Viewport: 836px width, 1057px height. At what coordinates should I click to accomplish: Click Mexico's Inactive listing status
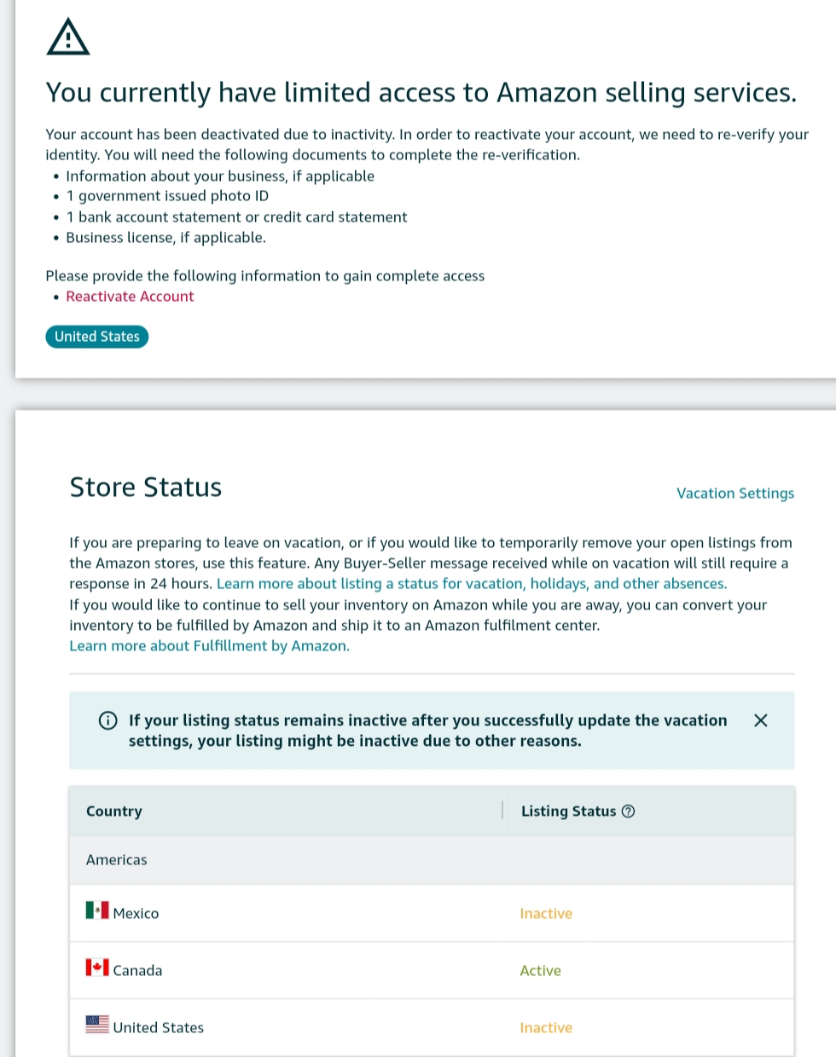546,913
